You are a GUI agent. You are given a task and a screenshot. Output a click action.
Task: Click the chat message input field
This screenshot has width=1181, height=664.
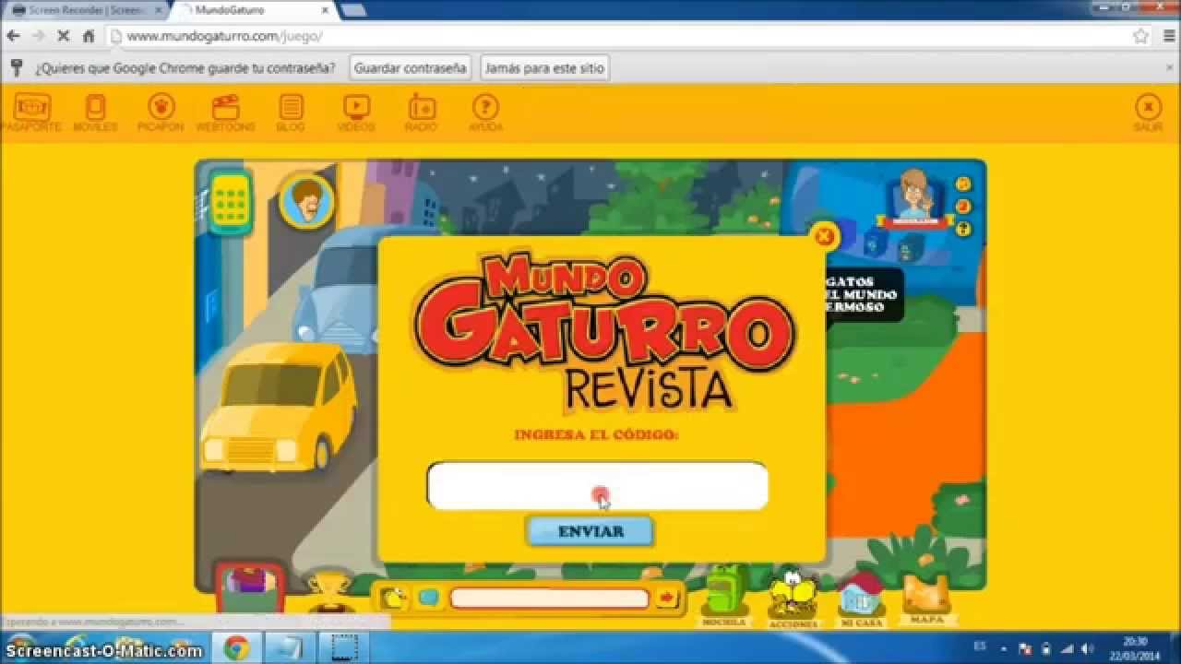pyautogui.click(x=549, y=599)
